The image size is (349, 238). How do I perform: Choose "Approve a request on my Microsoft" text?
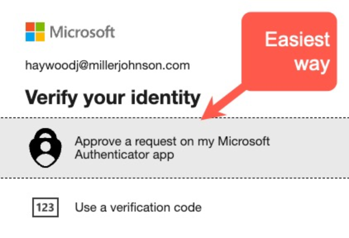coord(172,141)
